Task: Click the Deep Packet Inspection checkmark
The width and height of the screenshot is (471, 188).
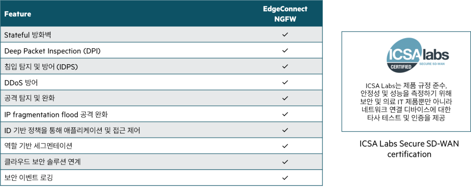Action: coord(285,50)
